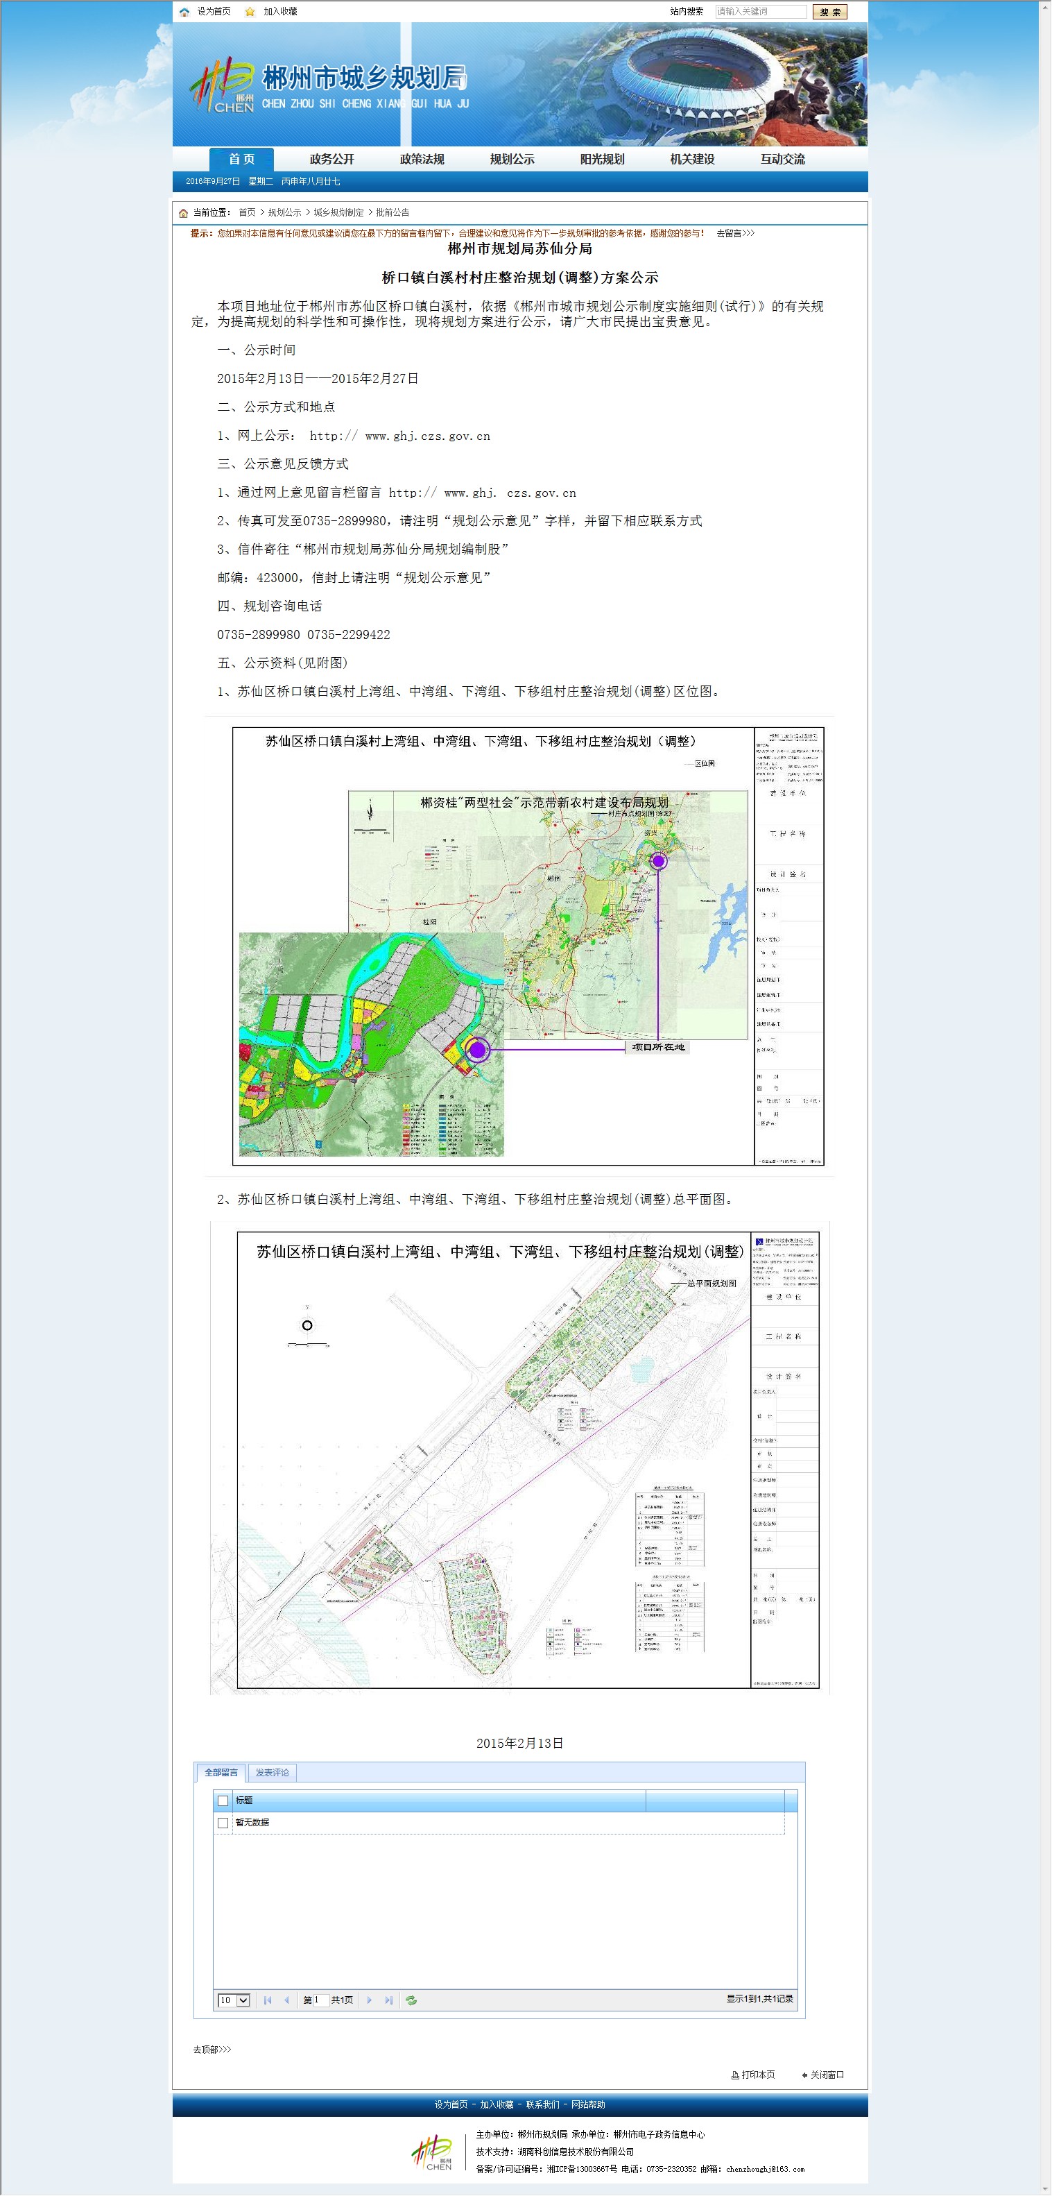Click the phone numbers 0735-2899980 0735-2299422
Viewport: 1052px width, 2196px height.
pos(303,635)
